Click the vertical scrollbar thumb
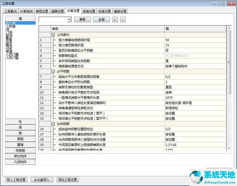Image resolution: width=237 pixels, height=186 pixels. 229,62
